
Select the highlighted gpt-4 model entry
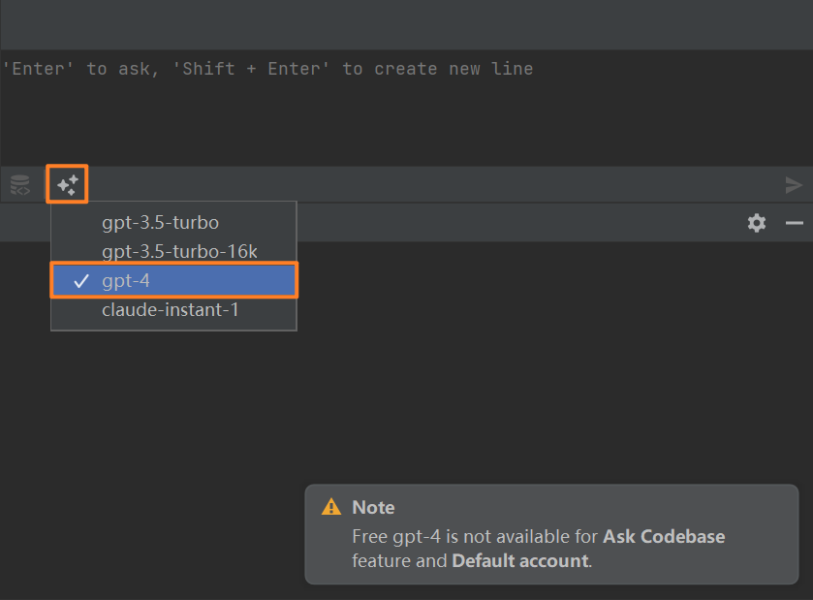point(174,281)
